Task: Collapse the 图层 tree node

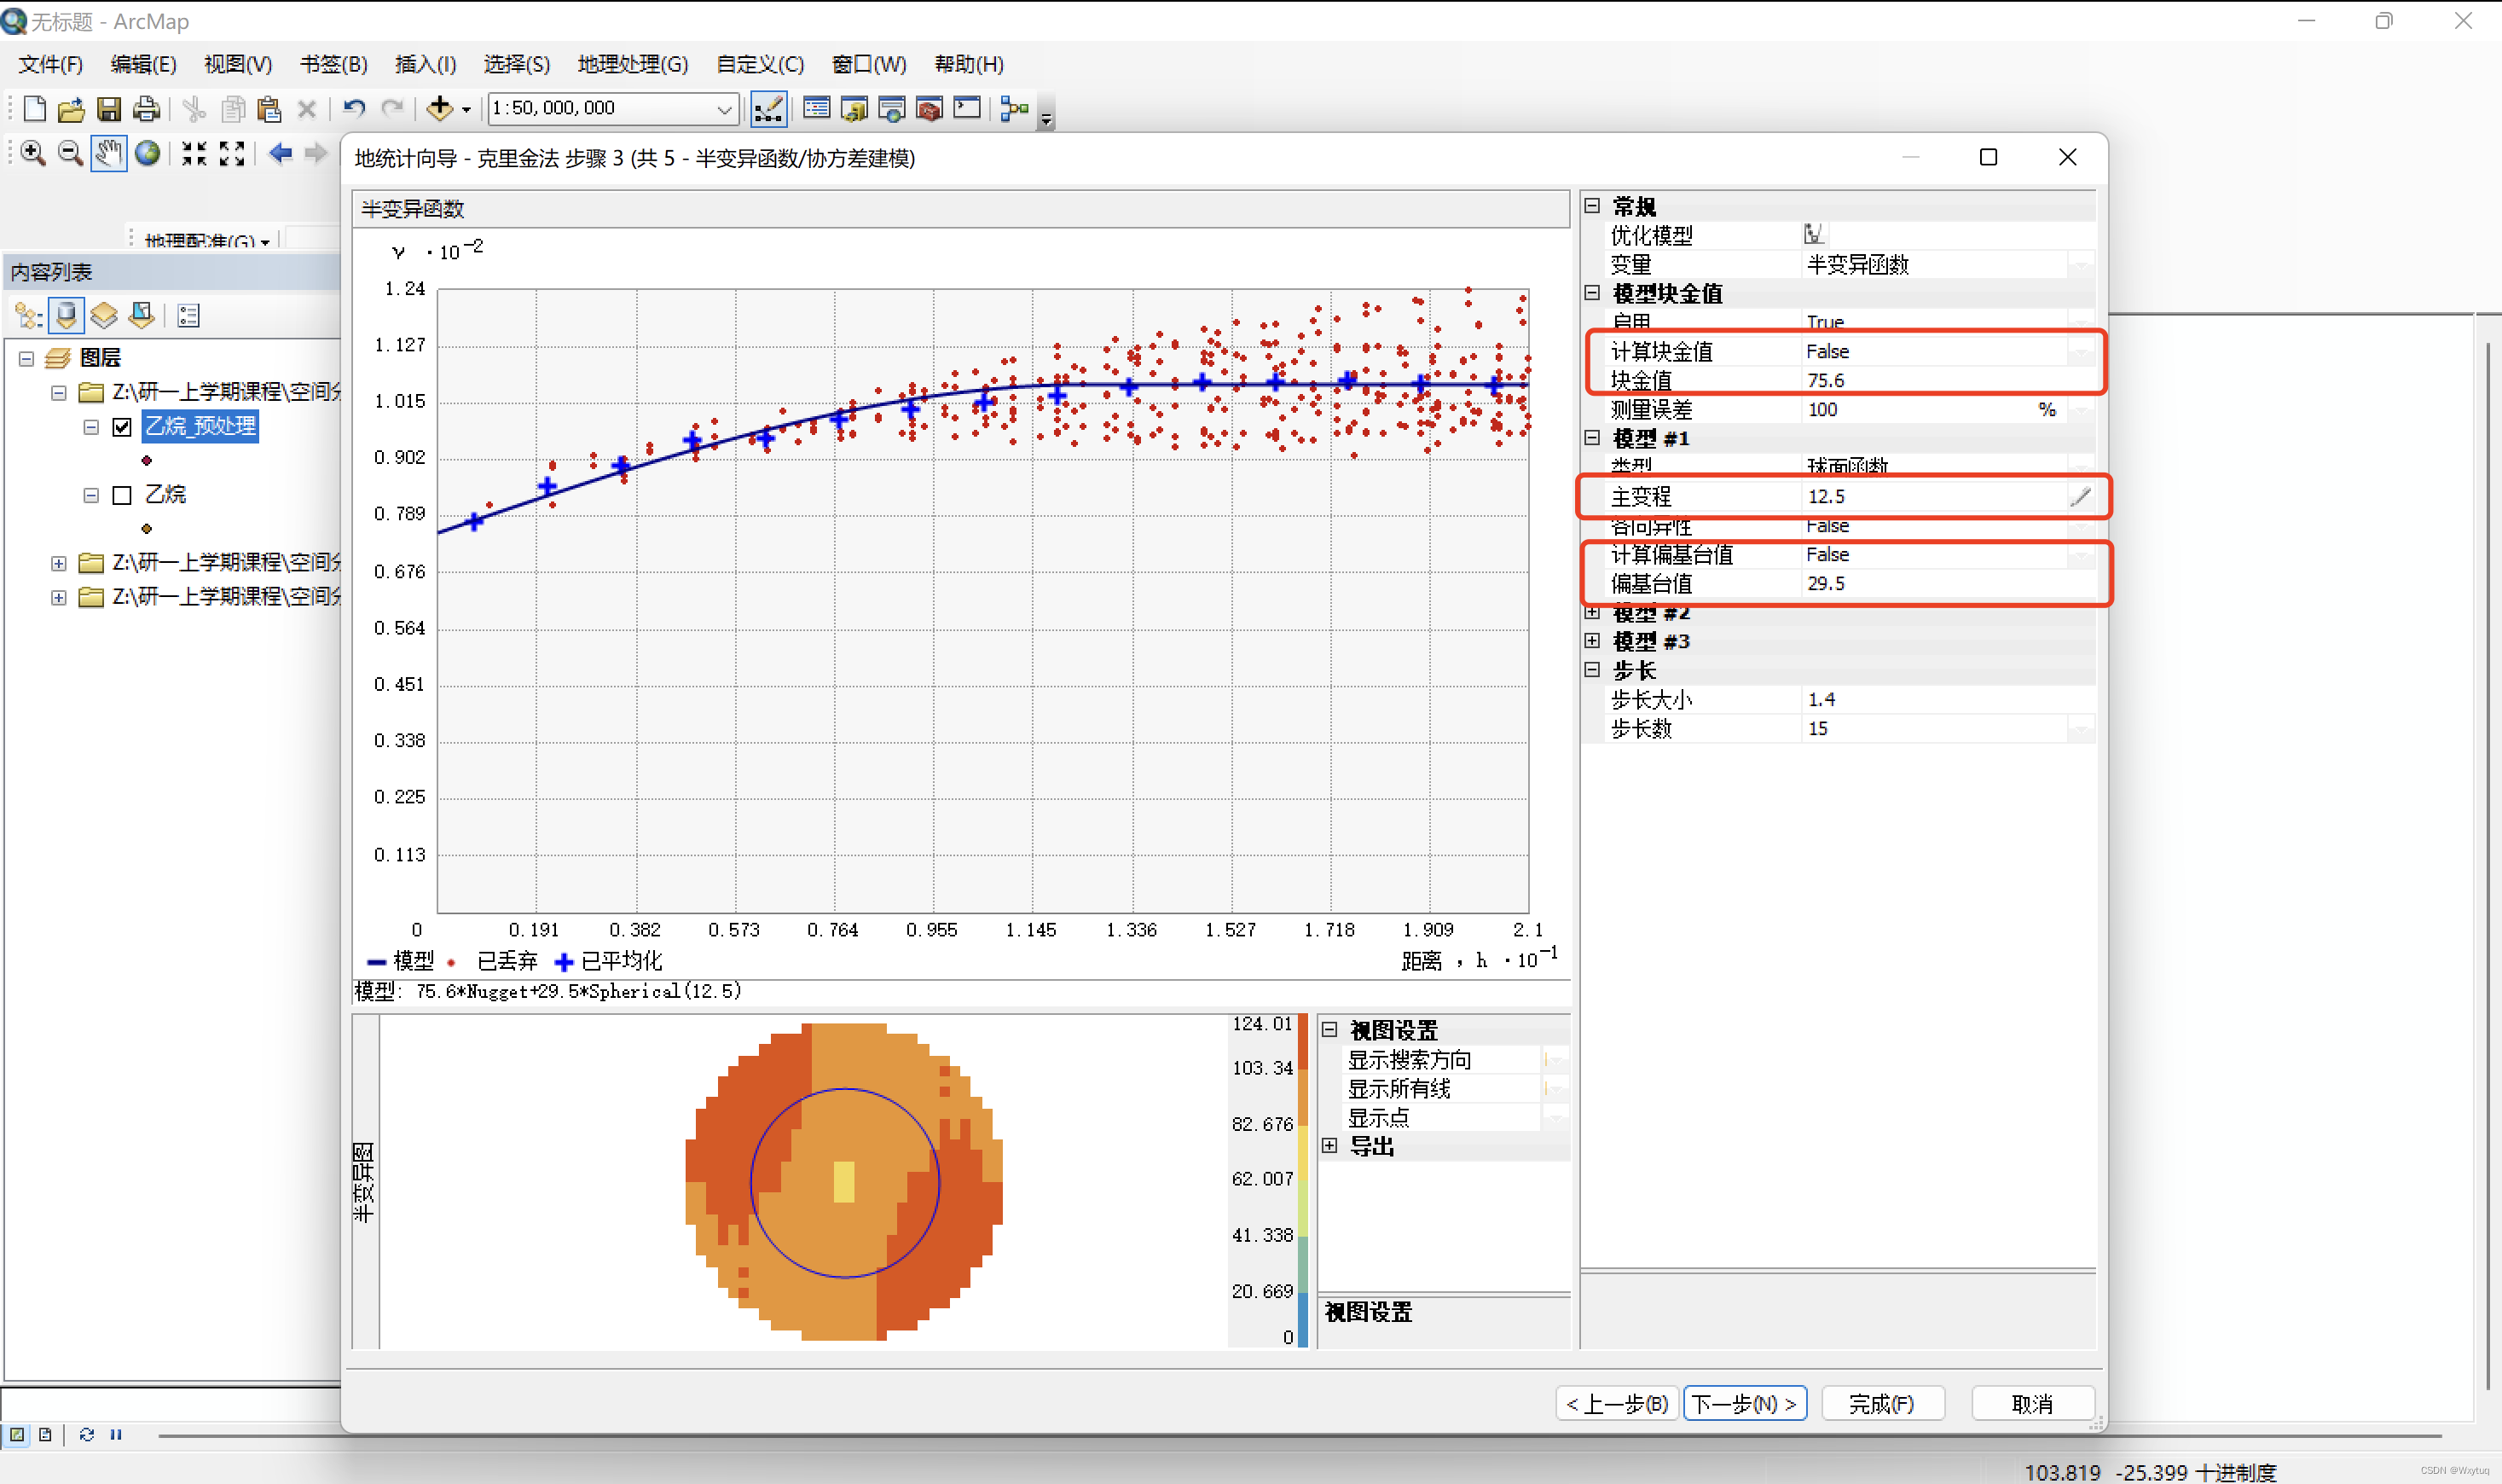Action: [x=27, y=358]
